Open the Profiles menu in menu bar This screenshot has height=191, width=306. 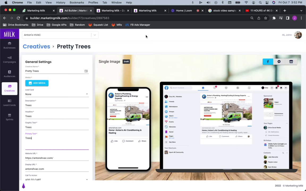click(x=93, y=3)
